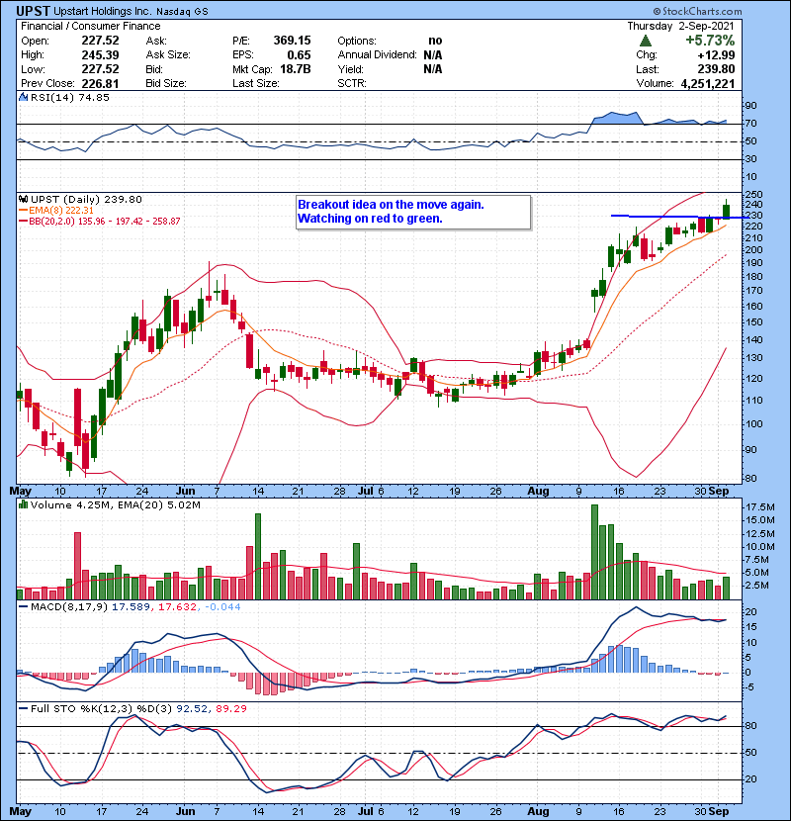Click the Options value no
The width and height of the screenshot is (791, 821).
click(x=435, y=41)
